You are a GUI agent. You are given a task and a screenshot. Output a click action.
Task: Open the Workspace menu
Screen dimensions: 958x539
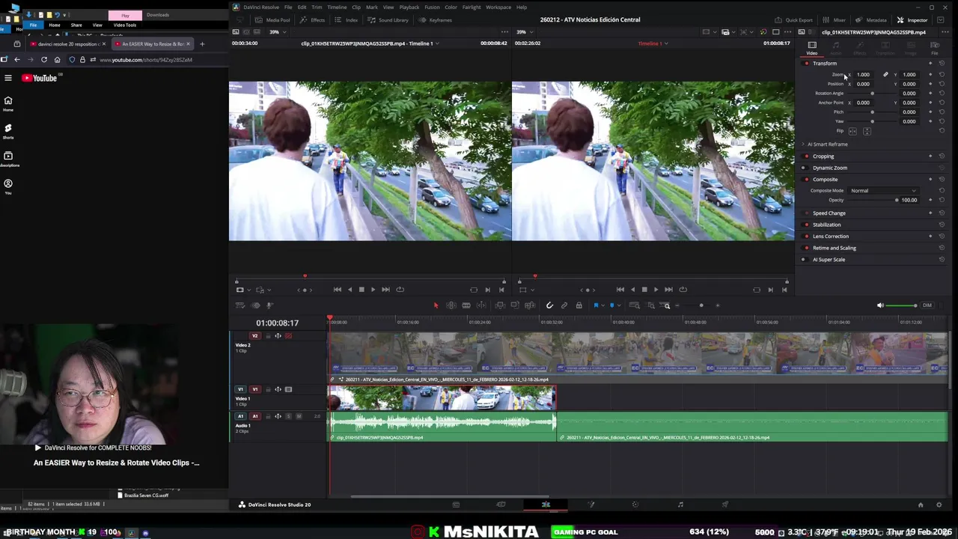pyautogui.click(x=498, y=7)
